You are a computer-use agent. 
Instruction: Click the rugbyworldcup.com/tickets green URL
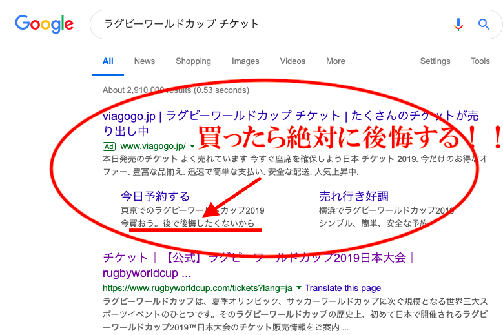point(198,288)
